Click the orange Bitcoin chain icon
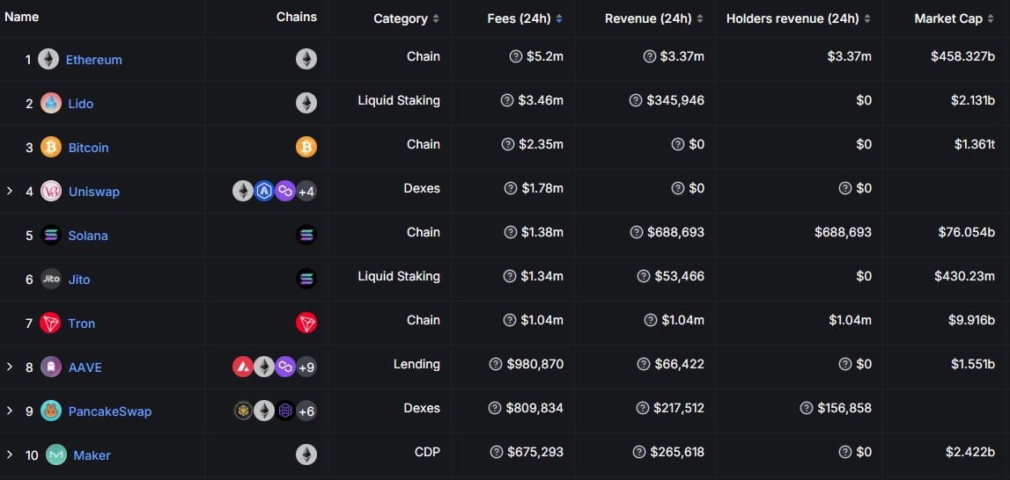The image size is (1010, 480). coord(306,147)
